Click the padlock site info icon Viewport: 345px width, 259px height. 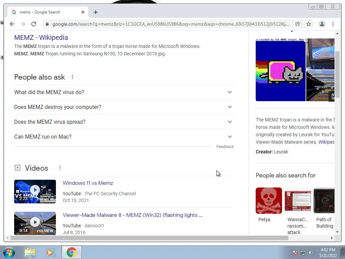pos(47,24)
